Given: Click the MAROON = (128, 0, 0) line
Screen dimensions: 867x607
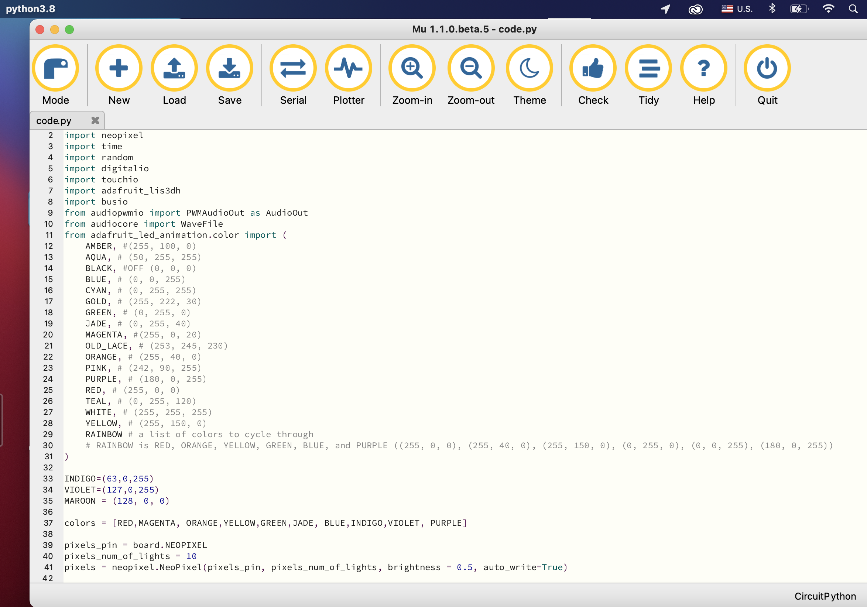Looking at the screenshot, I should [117, 501].
